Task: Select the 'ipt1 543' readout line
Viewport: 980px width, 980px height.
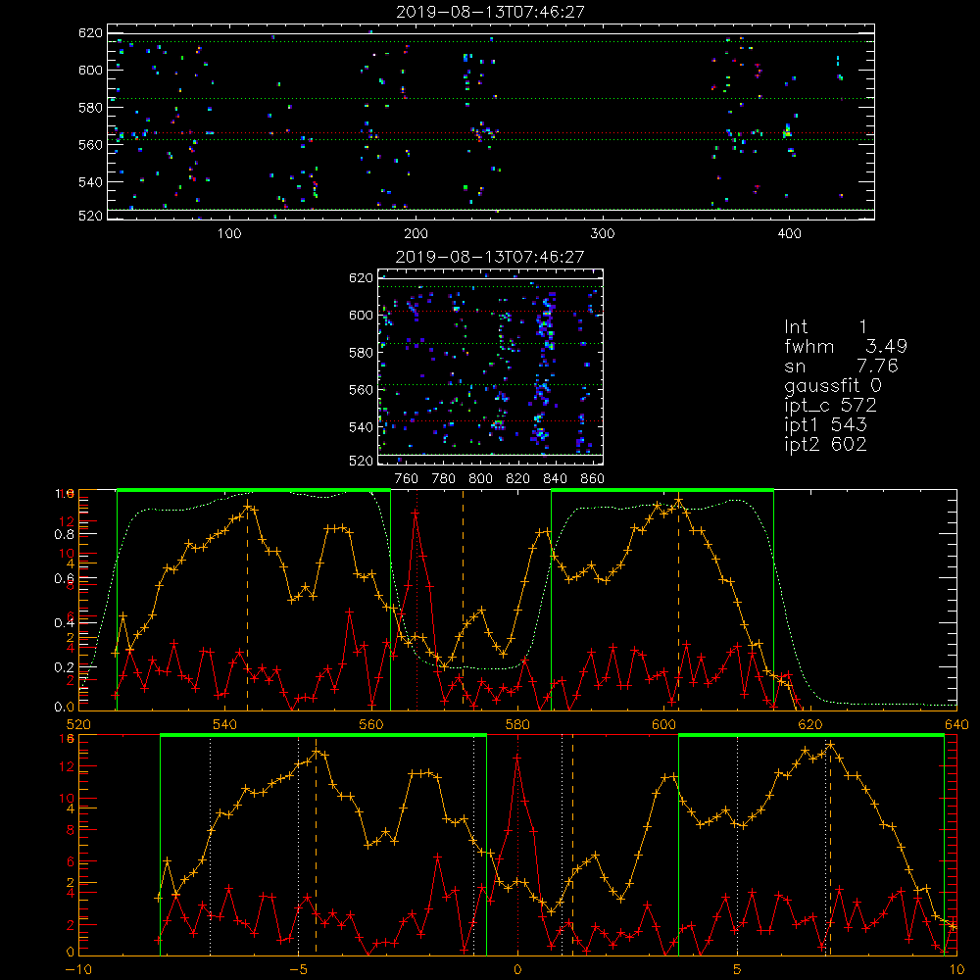Action: click(x=825, y=425)
